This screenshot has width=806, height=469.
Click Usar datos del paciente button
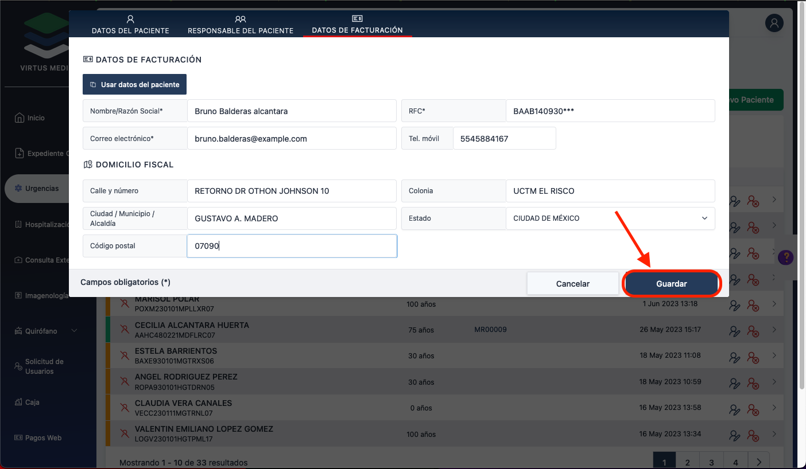click(134, 84)
